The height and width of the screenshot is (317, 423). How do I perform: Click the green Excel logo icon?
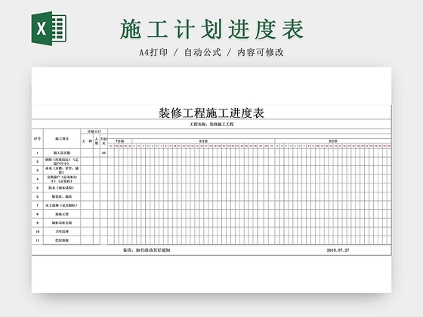click(49, 29)
